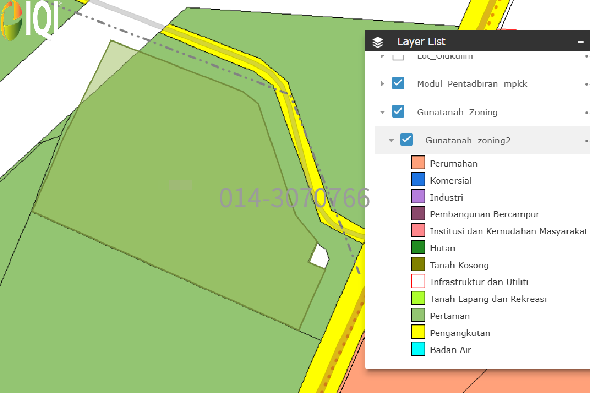Click the small white lot on map

point(320,256)
